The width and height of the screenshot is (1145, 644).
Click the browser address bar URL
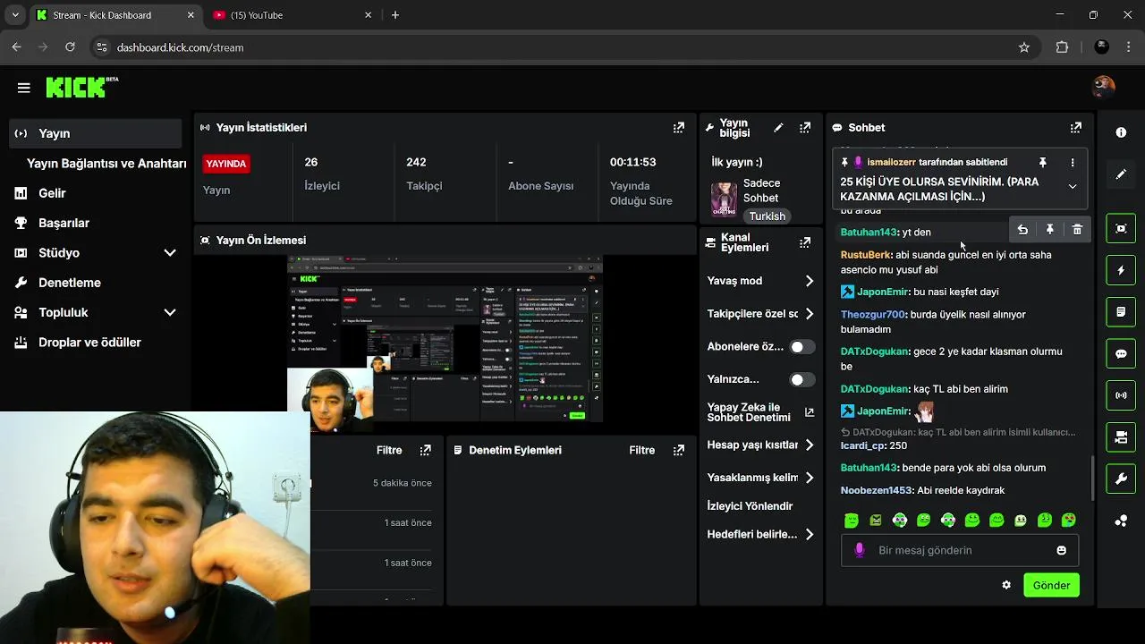tap(180, 47)
